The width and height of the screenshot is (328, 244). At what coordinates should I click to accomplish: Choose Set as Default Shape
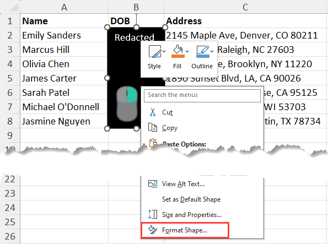(x=191, y=199)
